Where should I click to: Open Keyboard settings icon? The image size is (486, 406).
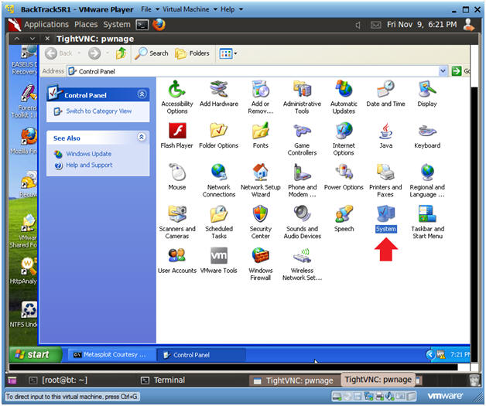click(427, 135)
